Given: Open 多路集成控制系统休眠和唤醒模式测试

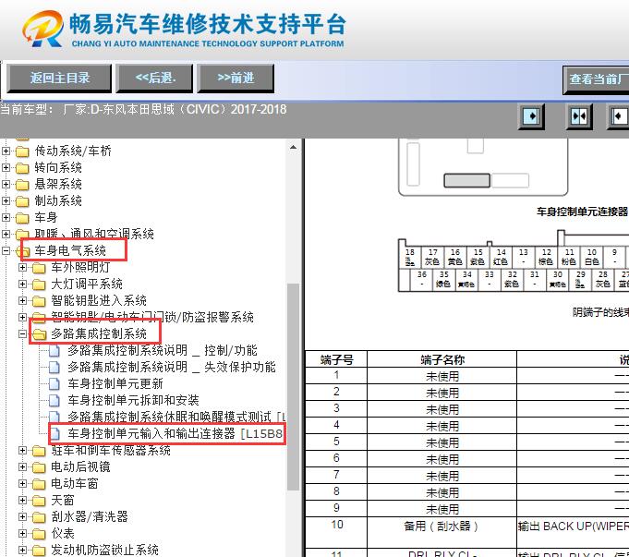Looking at the screenshot, I should coord(176,417).
